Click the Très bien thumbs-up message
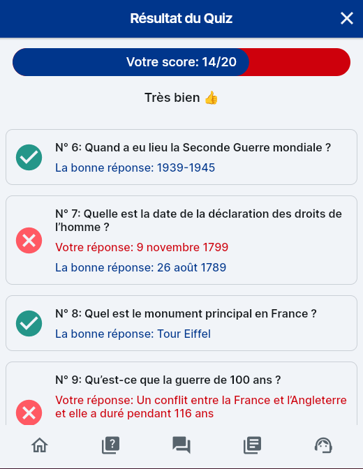Viewport: 363px width, 469px height. point(181,98)
